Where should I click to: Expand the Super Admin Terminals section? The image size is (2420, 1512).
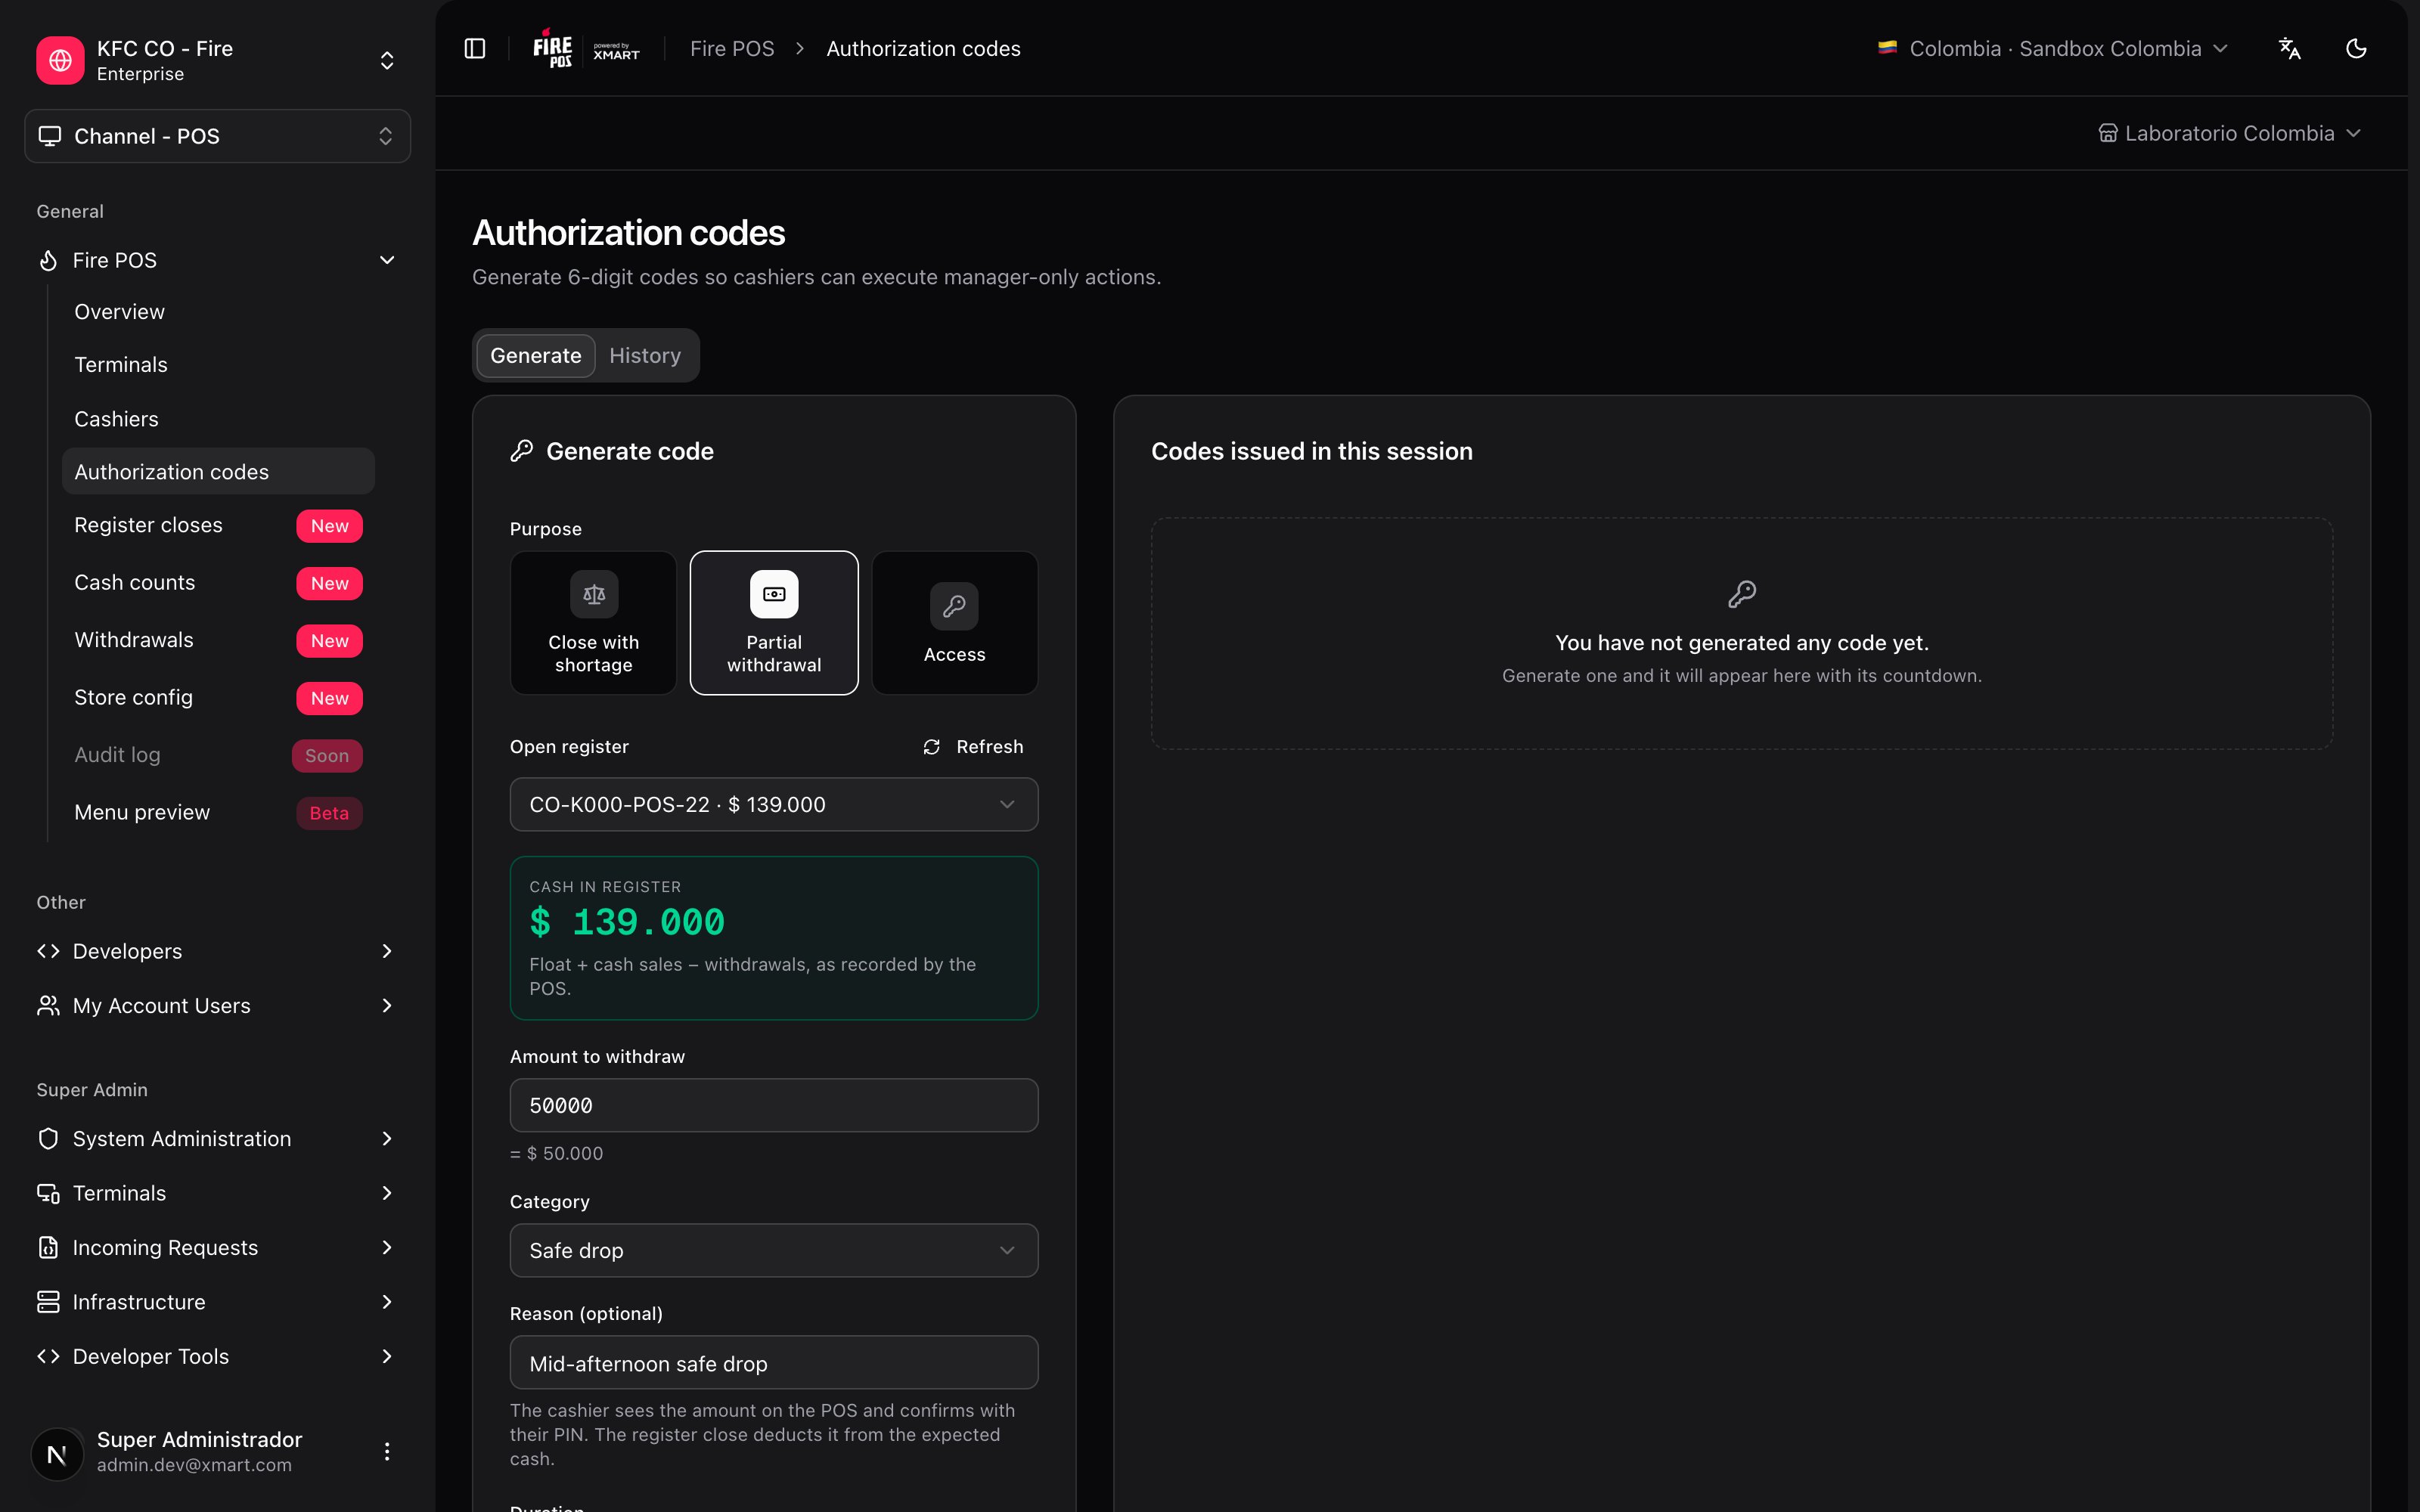(217, 1193)
